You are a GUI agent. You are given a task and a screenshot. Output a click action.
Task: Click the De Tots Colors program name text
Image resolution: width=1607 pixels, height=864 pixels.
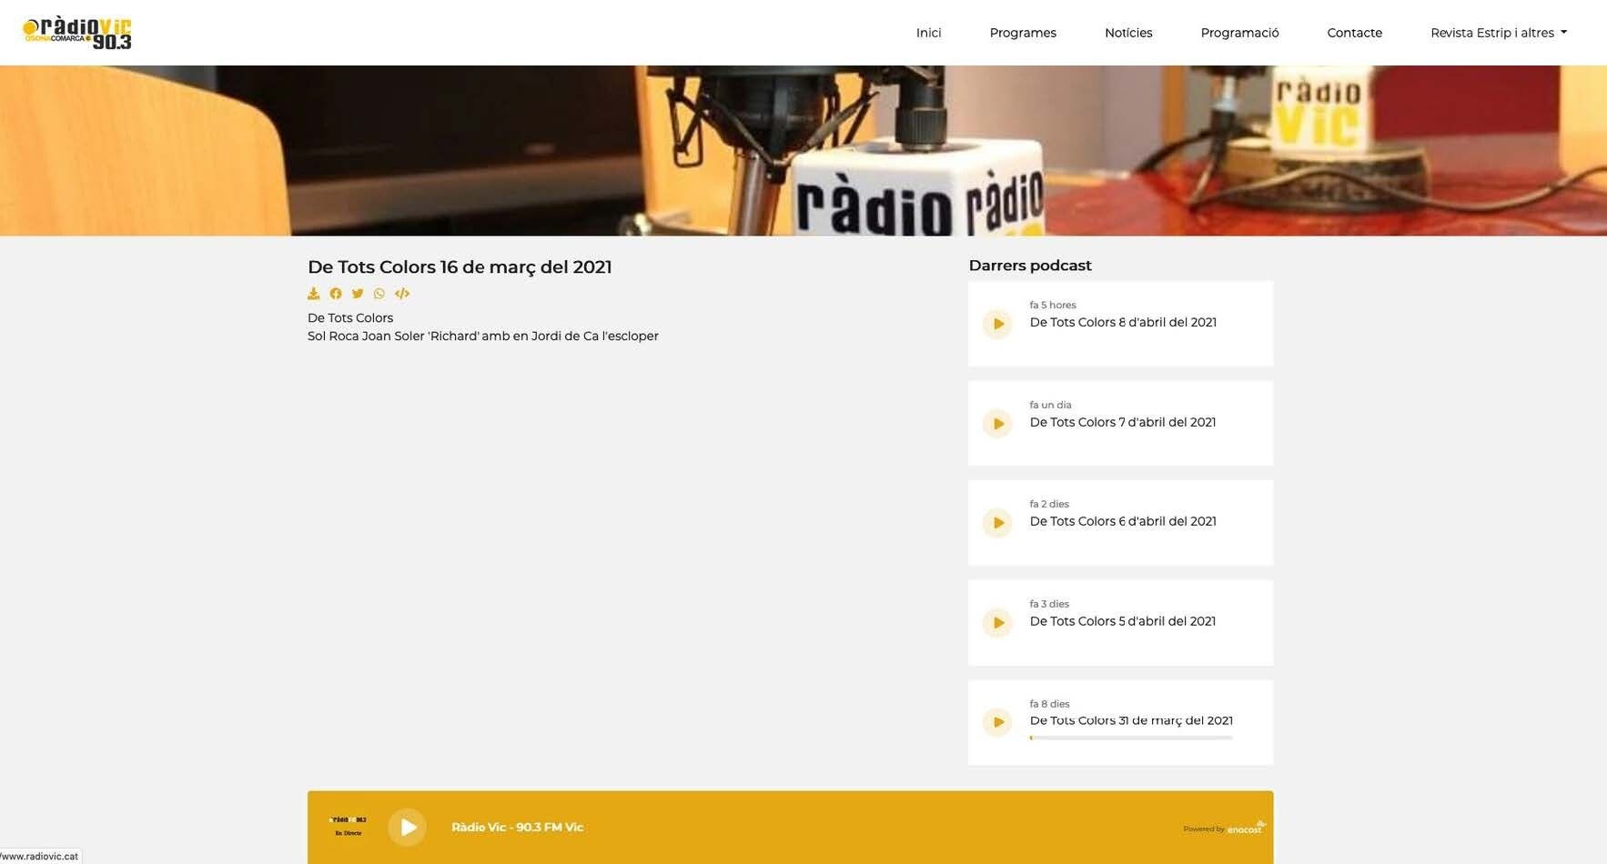click(350, 317)
